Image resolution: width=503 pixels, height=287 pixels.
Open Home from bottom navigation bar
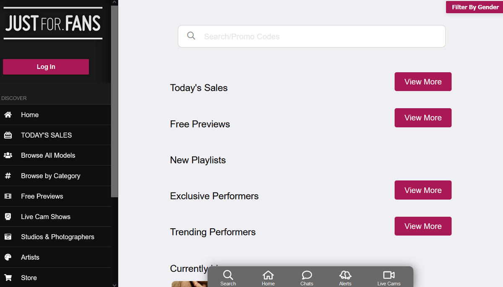(268, 275)
